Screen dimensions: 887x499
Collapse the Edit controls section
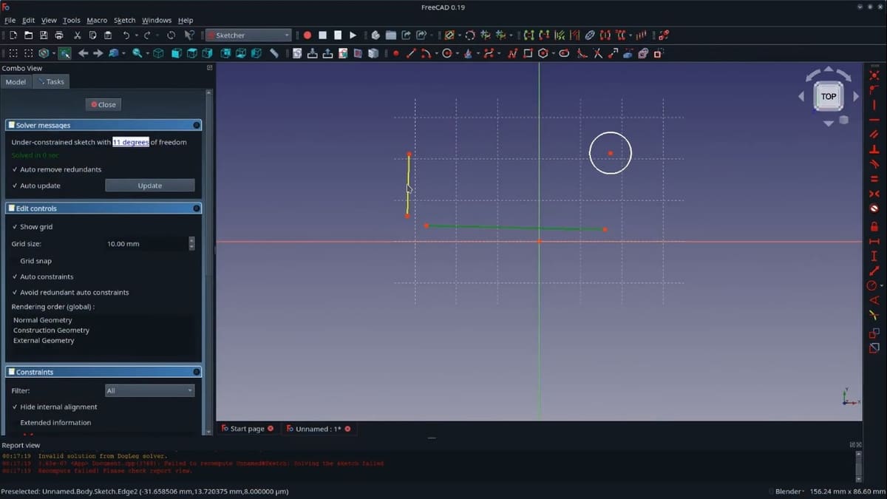tap(197, 208)
